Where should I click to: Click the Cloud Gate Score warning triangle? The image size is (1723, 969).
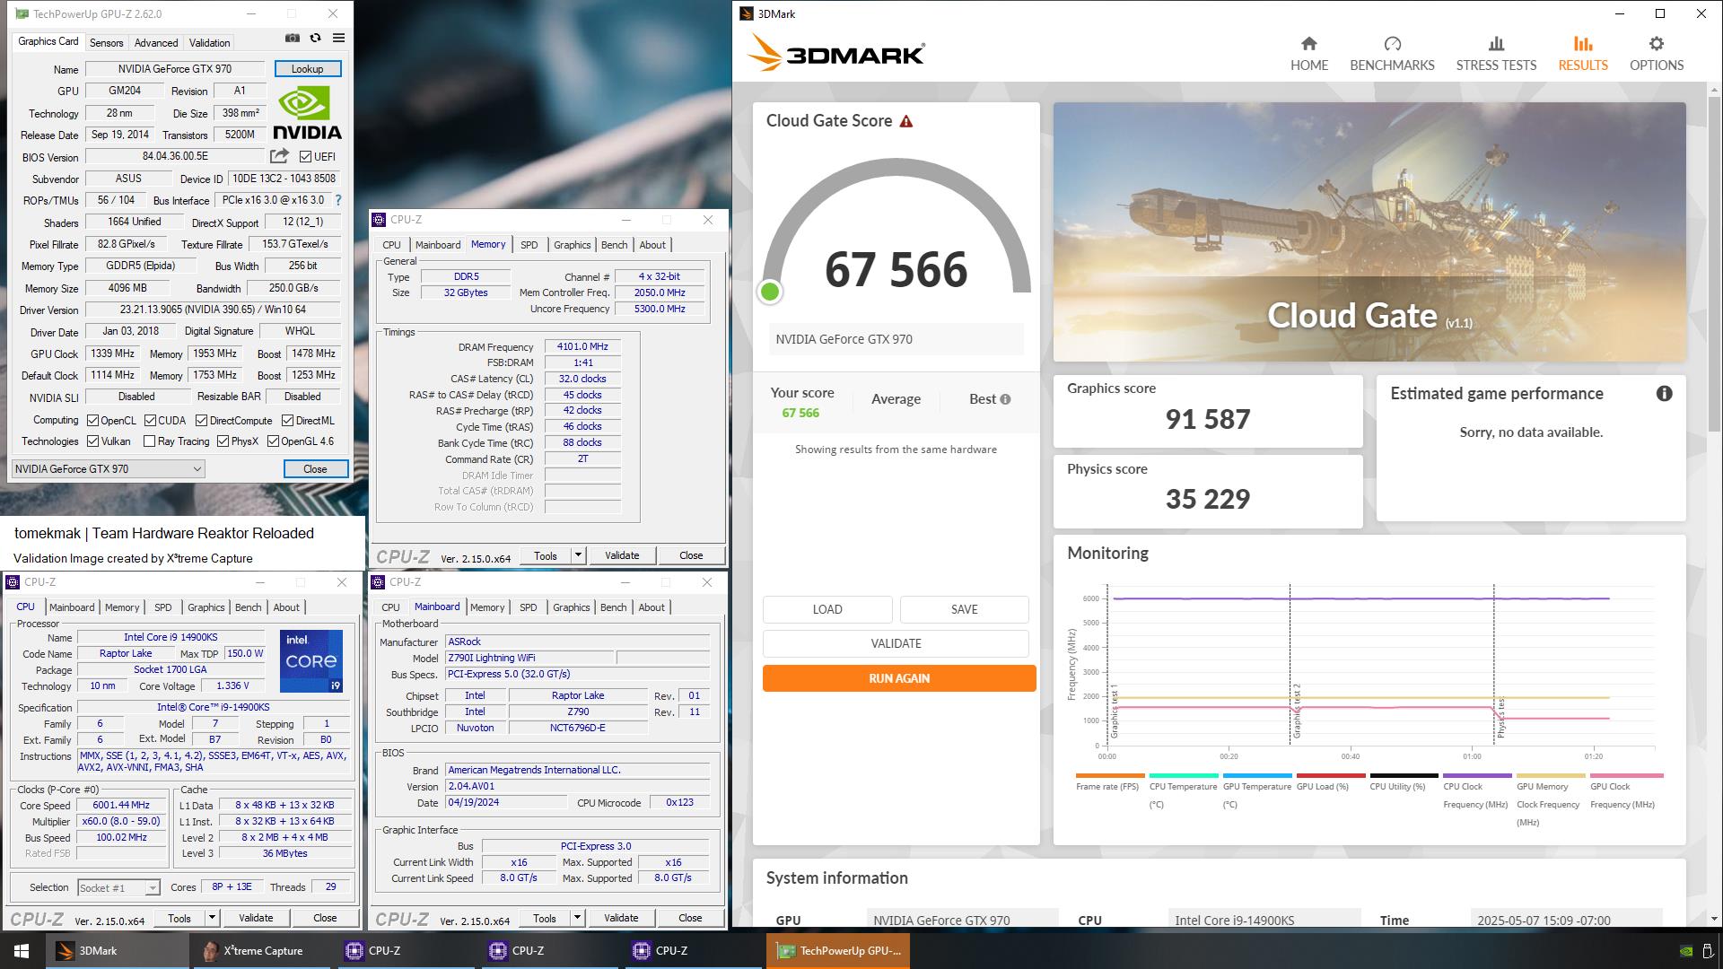coord(905,121)
